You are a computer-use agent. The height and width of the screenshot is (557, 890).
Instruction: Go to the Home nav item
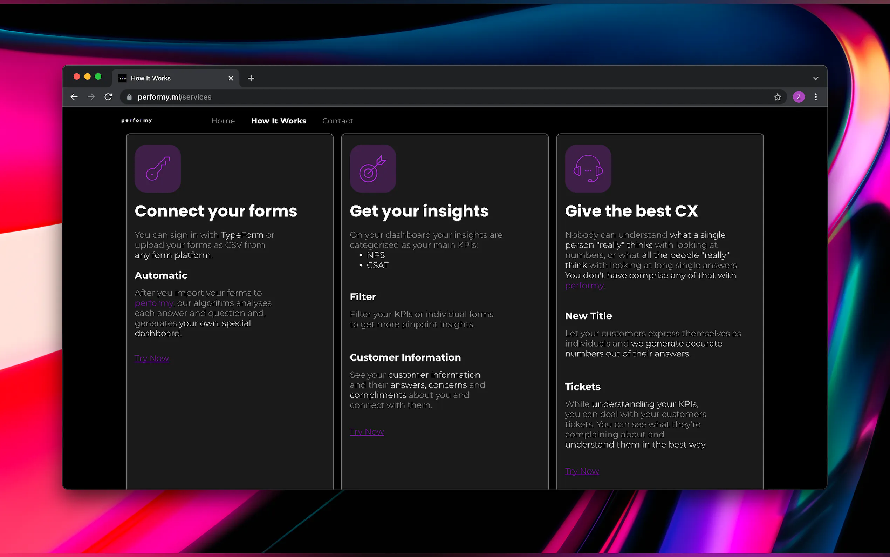click(223, 121)
